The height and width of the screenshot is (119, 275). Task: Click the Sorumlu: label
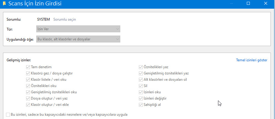point(14,19)
